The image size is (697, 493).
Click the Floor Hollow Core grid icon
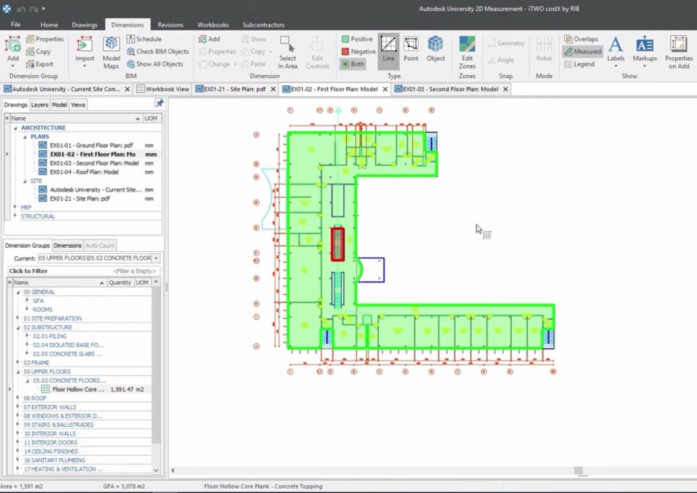click(45, 389)
